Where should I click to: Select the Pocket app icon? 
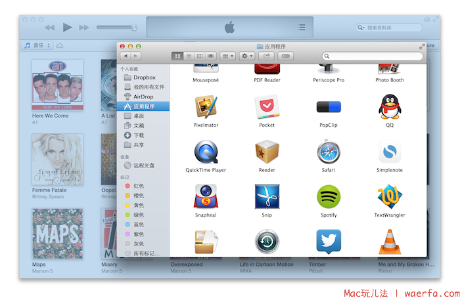267,107
